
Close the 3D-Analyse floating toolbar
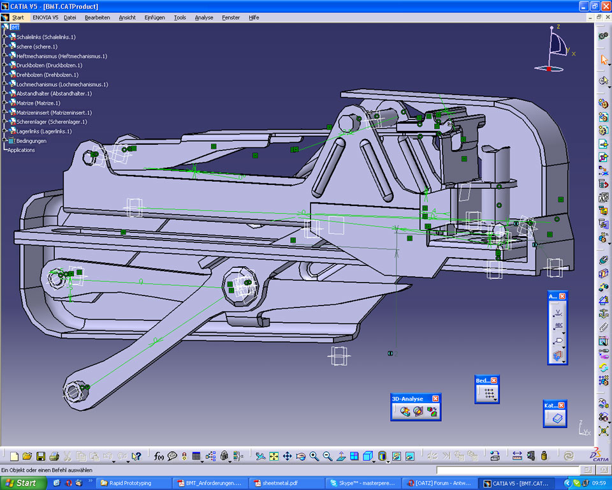(x=435, y=399)
